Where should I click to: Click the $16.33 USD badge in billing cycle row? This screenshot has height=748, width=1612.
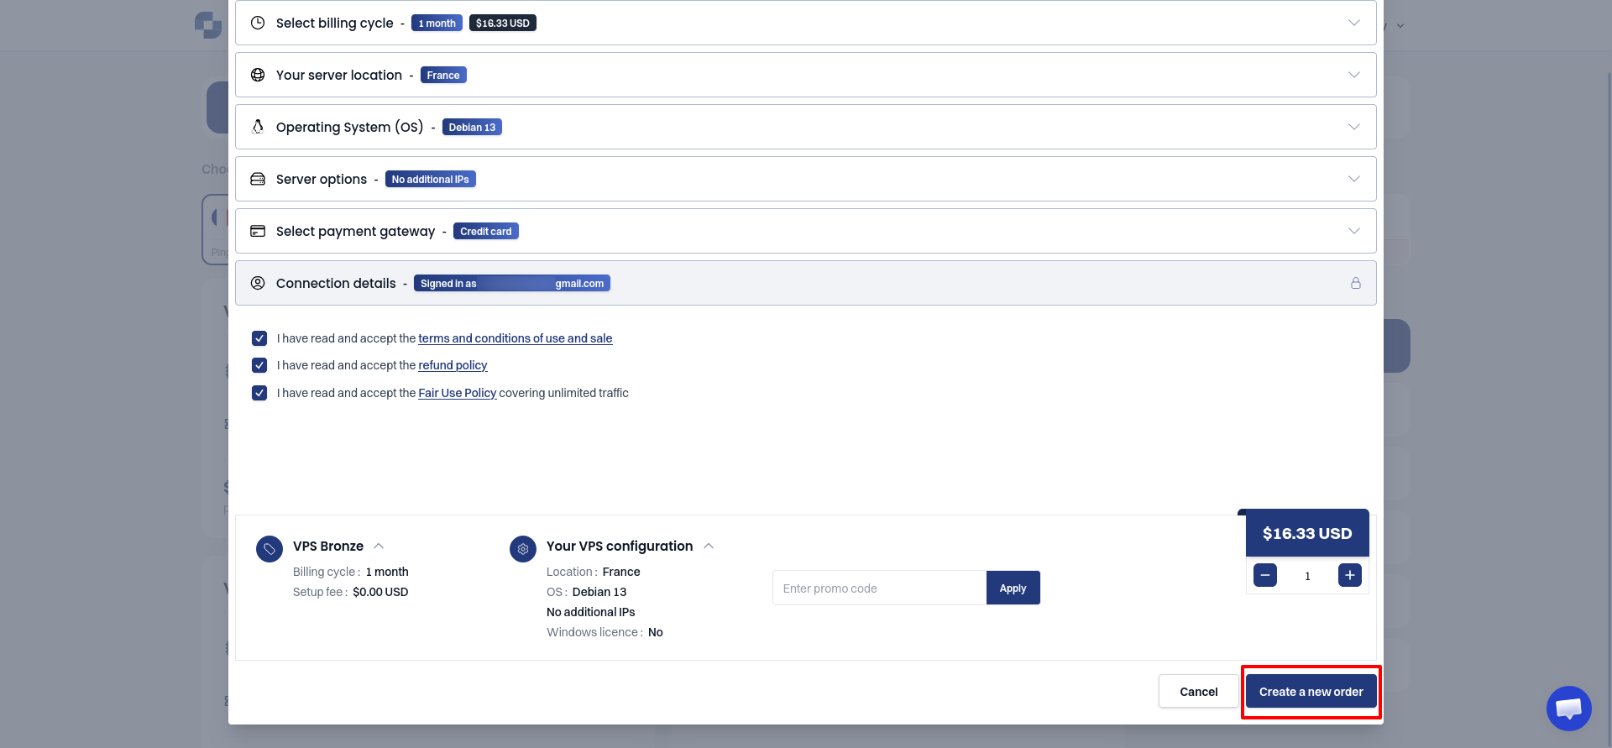pyautogui.click(x=503, y=23)
